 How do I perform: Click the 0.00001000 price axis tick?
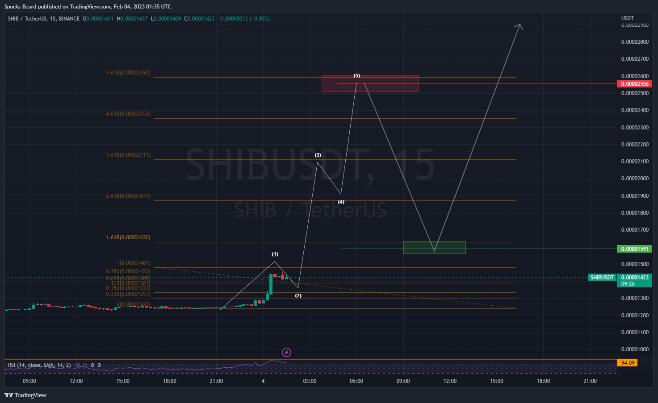point(635,349)
